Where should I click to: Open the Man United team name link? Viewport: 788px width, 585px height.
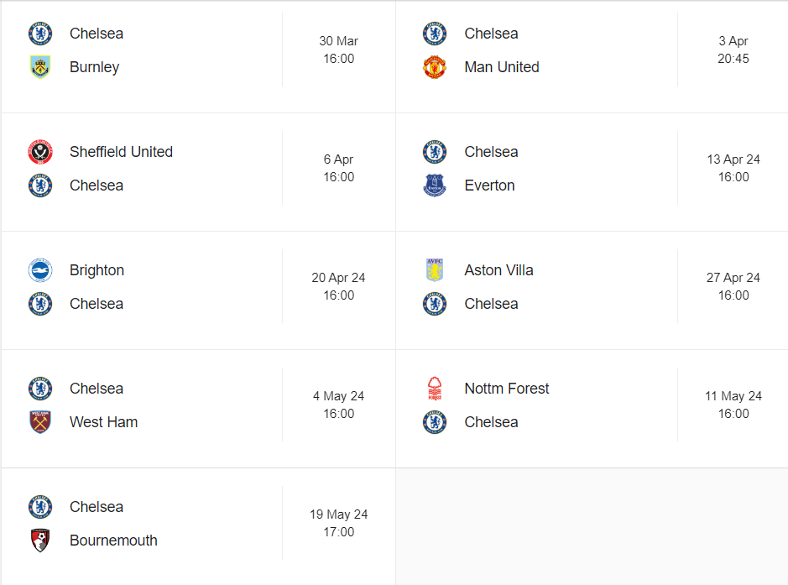click(x=501, y=67)
